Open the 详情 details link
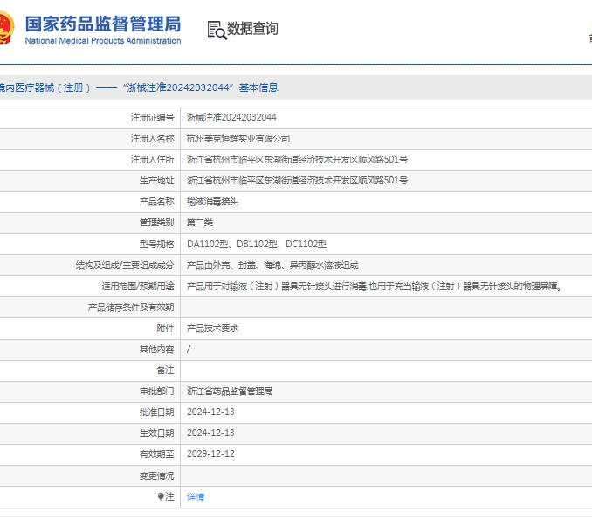This screenshot has height=519, width=592. coord(196,496)
